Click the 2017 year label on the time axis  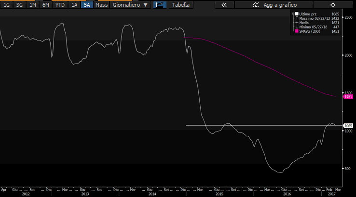point(332,194)
